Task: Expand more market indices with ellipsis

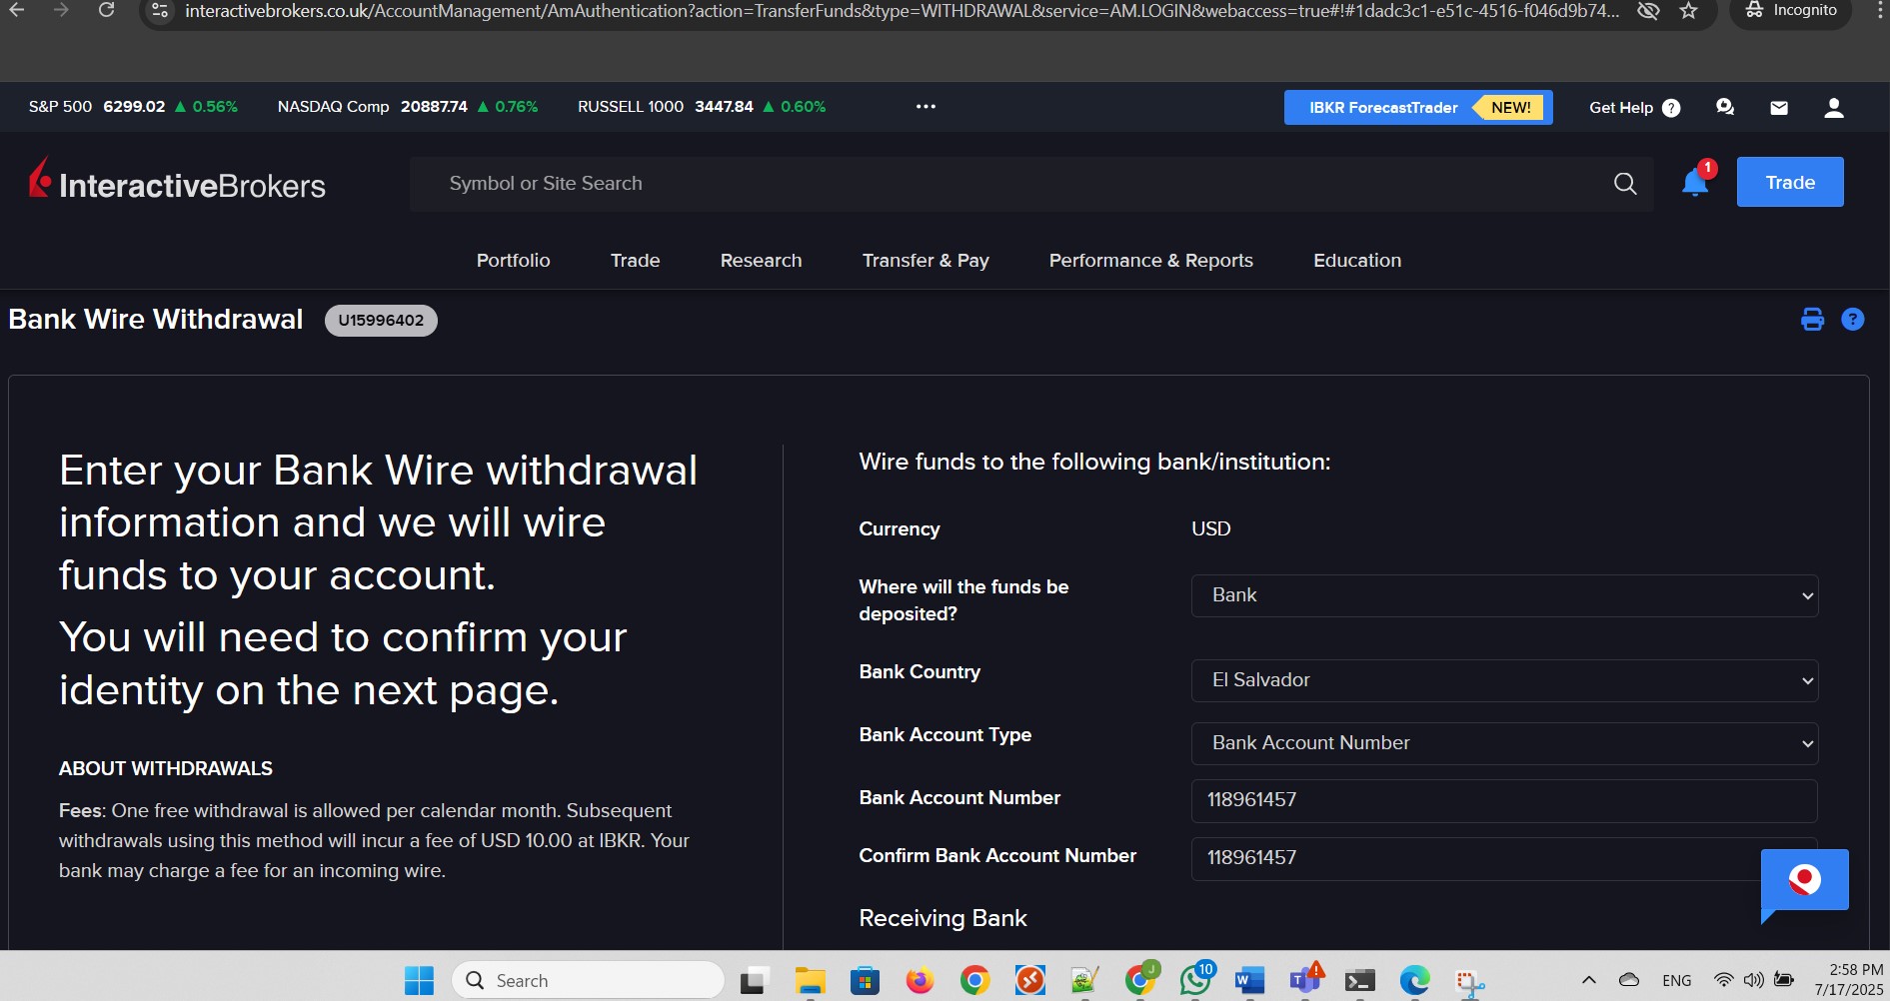Action: (x=926, y=107)
